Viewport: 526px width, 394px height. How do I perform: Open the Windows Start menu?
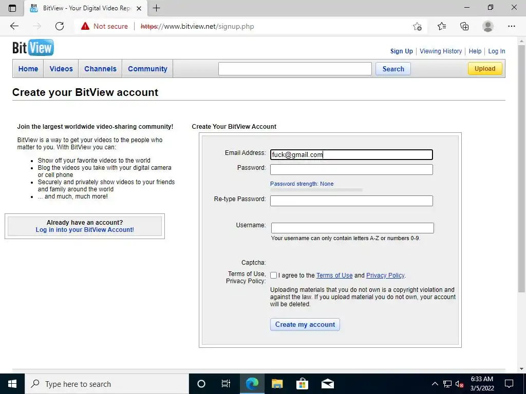pos(12,384)
